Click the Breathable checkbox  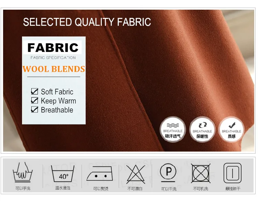pos(34,110)
